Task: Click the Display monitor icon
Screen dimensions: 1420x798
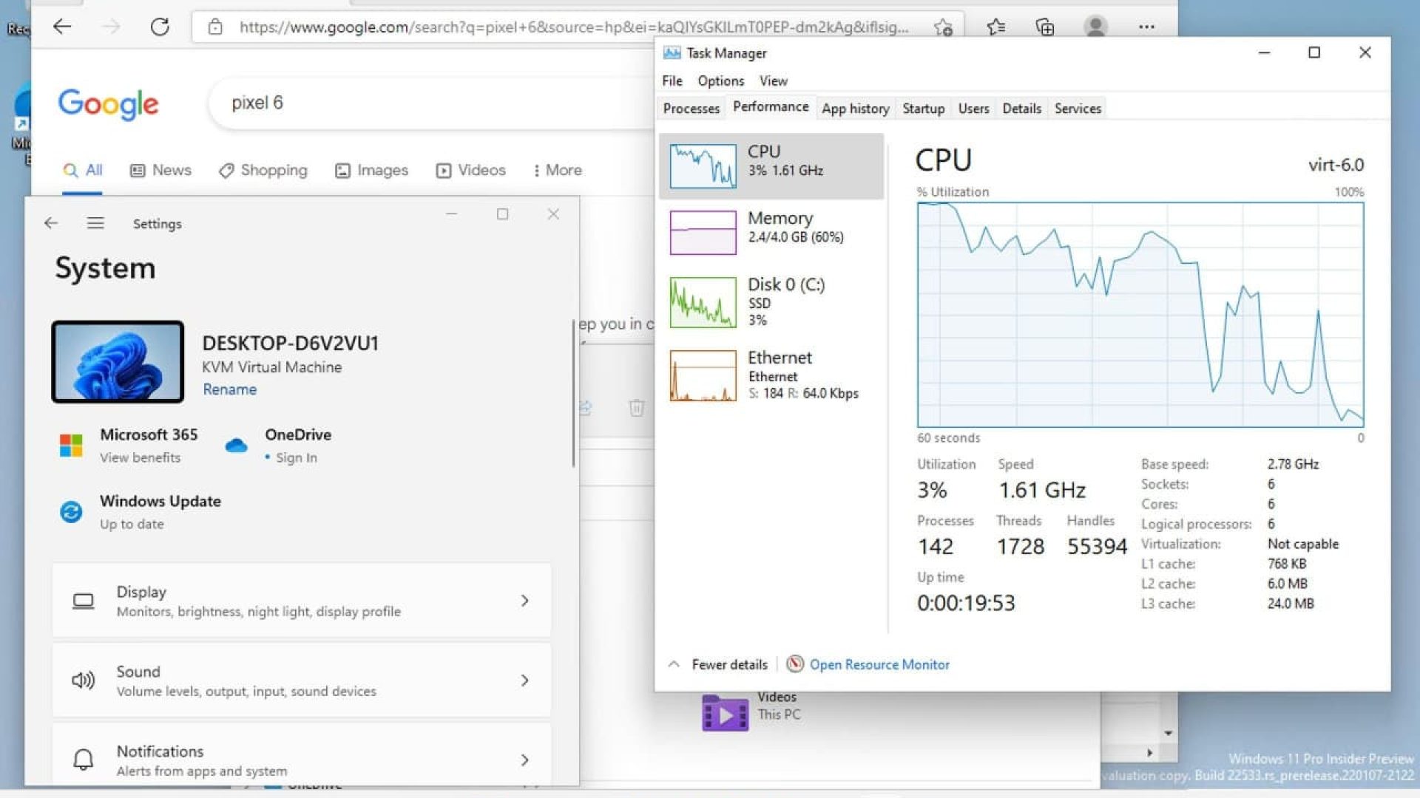Action: coord(84,601)
